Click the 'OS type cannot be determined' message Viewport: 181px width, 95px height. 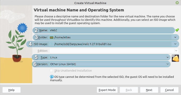(x=112, y=78)
